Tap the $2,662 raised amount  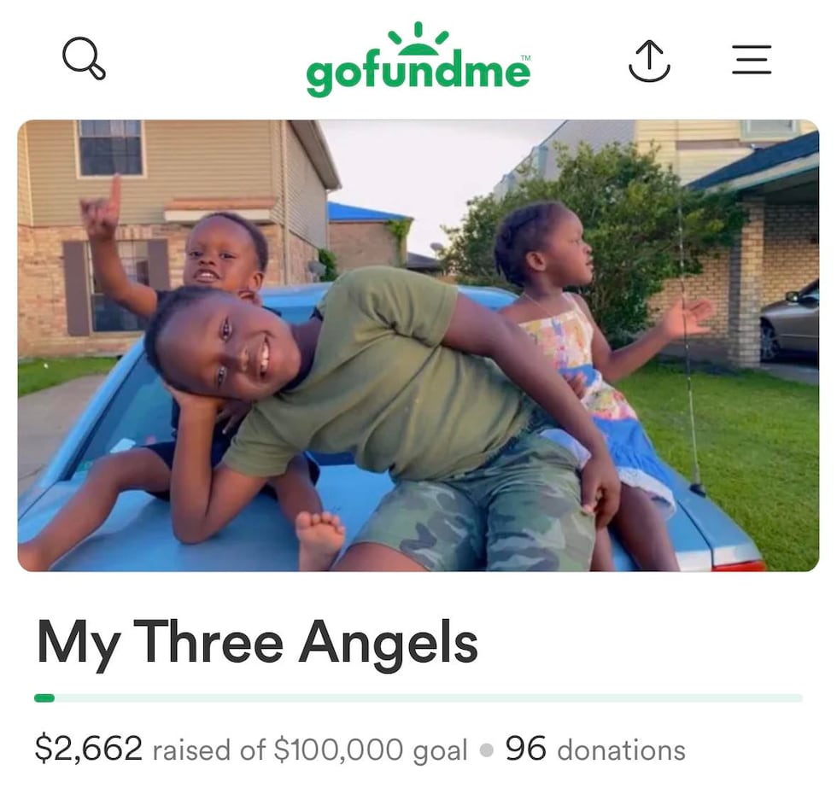89,748
